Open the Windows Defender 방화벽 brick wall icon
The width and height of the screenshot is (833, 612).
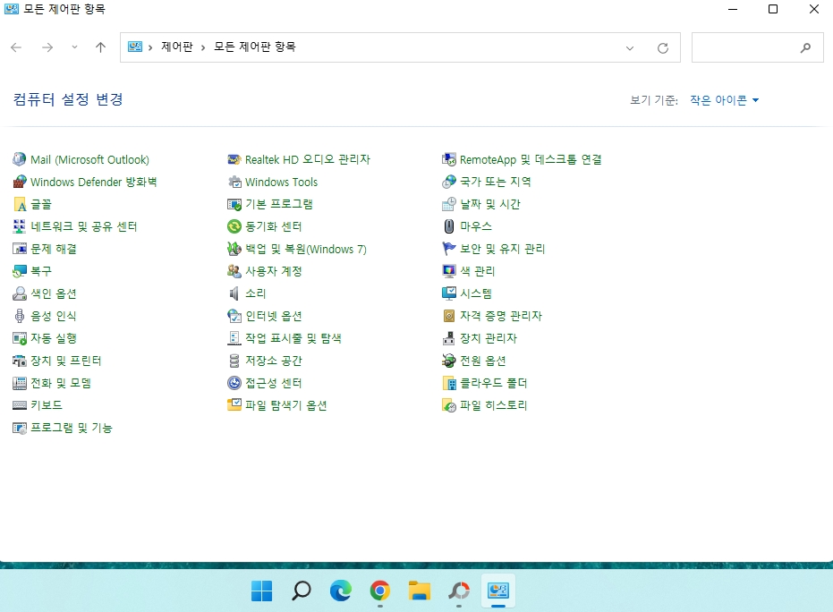click(x=19, y=182)
